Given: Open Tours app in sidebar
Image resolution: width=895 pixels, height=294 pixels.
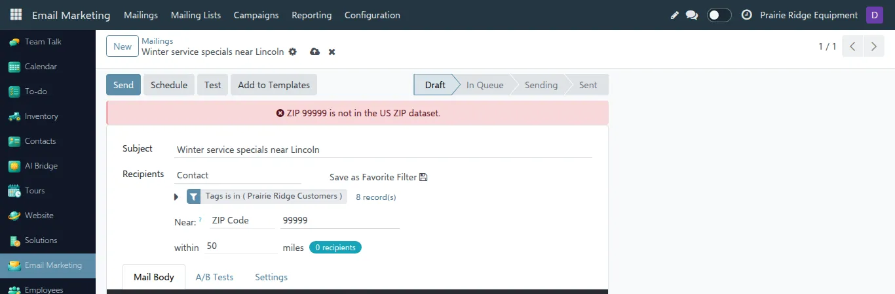Looking at the screenshot, I should 48,191.
